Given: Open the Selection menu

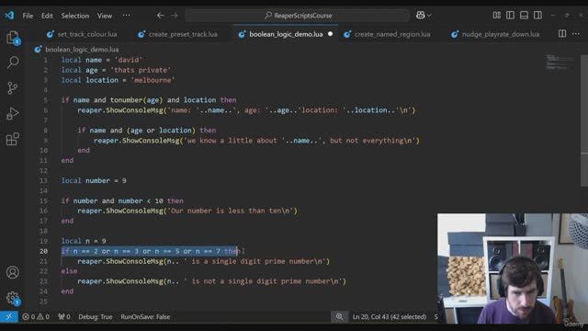Looking at the screenshot, I should (x=75, y=16).
